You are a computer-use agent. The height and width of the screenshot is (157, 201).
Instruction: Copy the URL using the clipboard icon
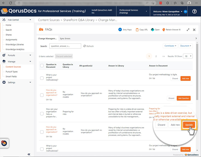tap(137, 30)
